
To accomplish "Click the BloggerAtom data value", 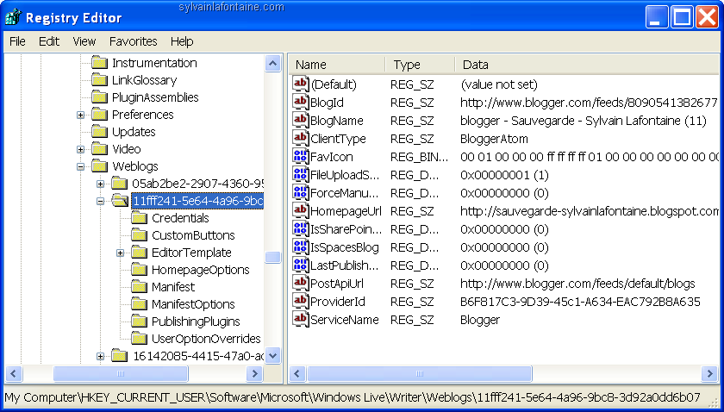I will (x=494, y=139).
